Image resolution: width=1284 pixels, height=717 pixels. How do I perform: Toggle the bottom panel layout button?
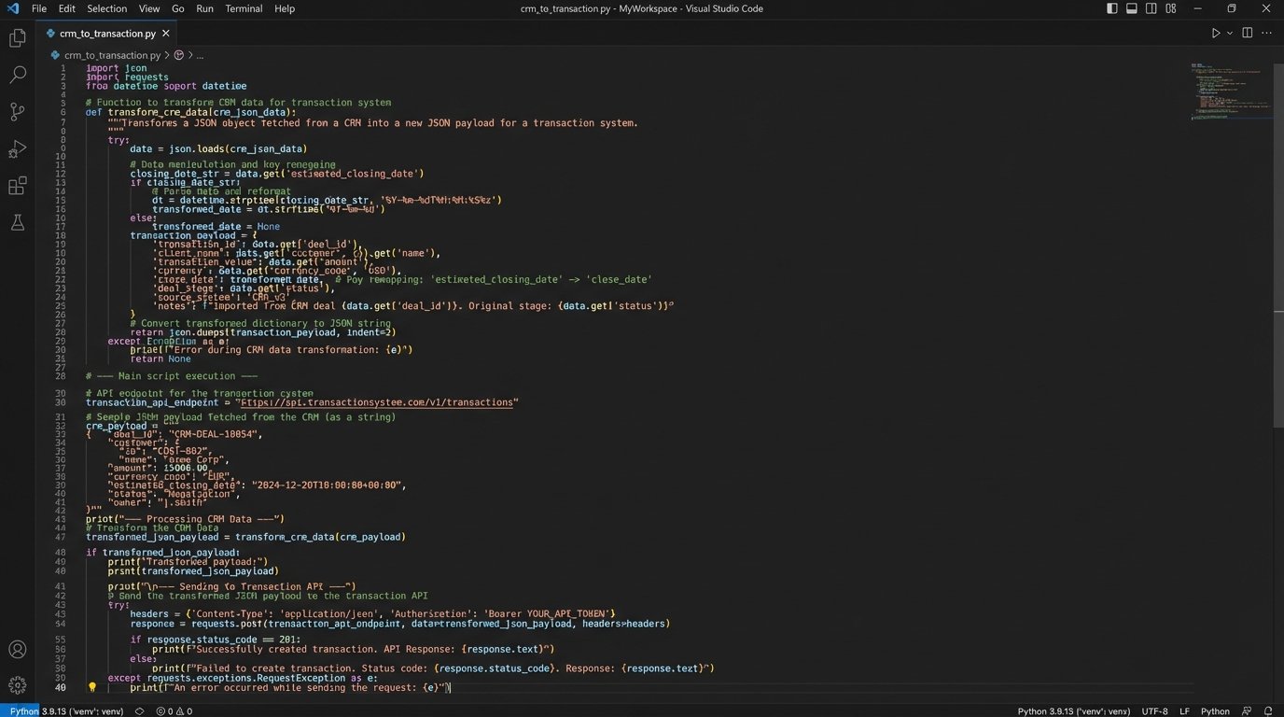coord(1131,8)
